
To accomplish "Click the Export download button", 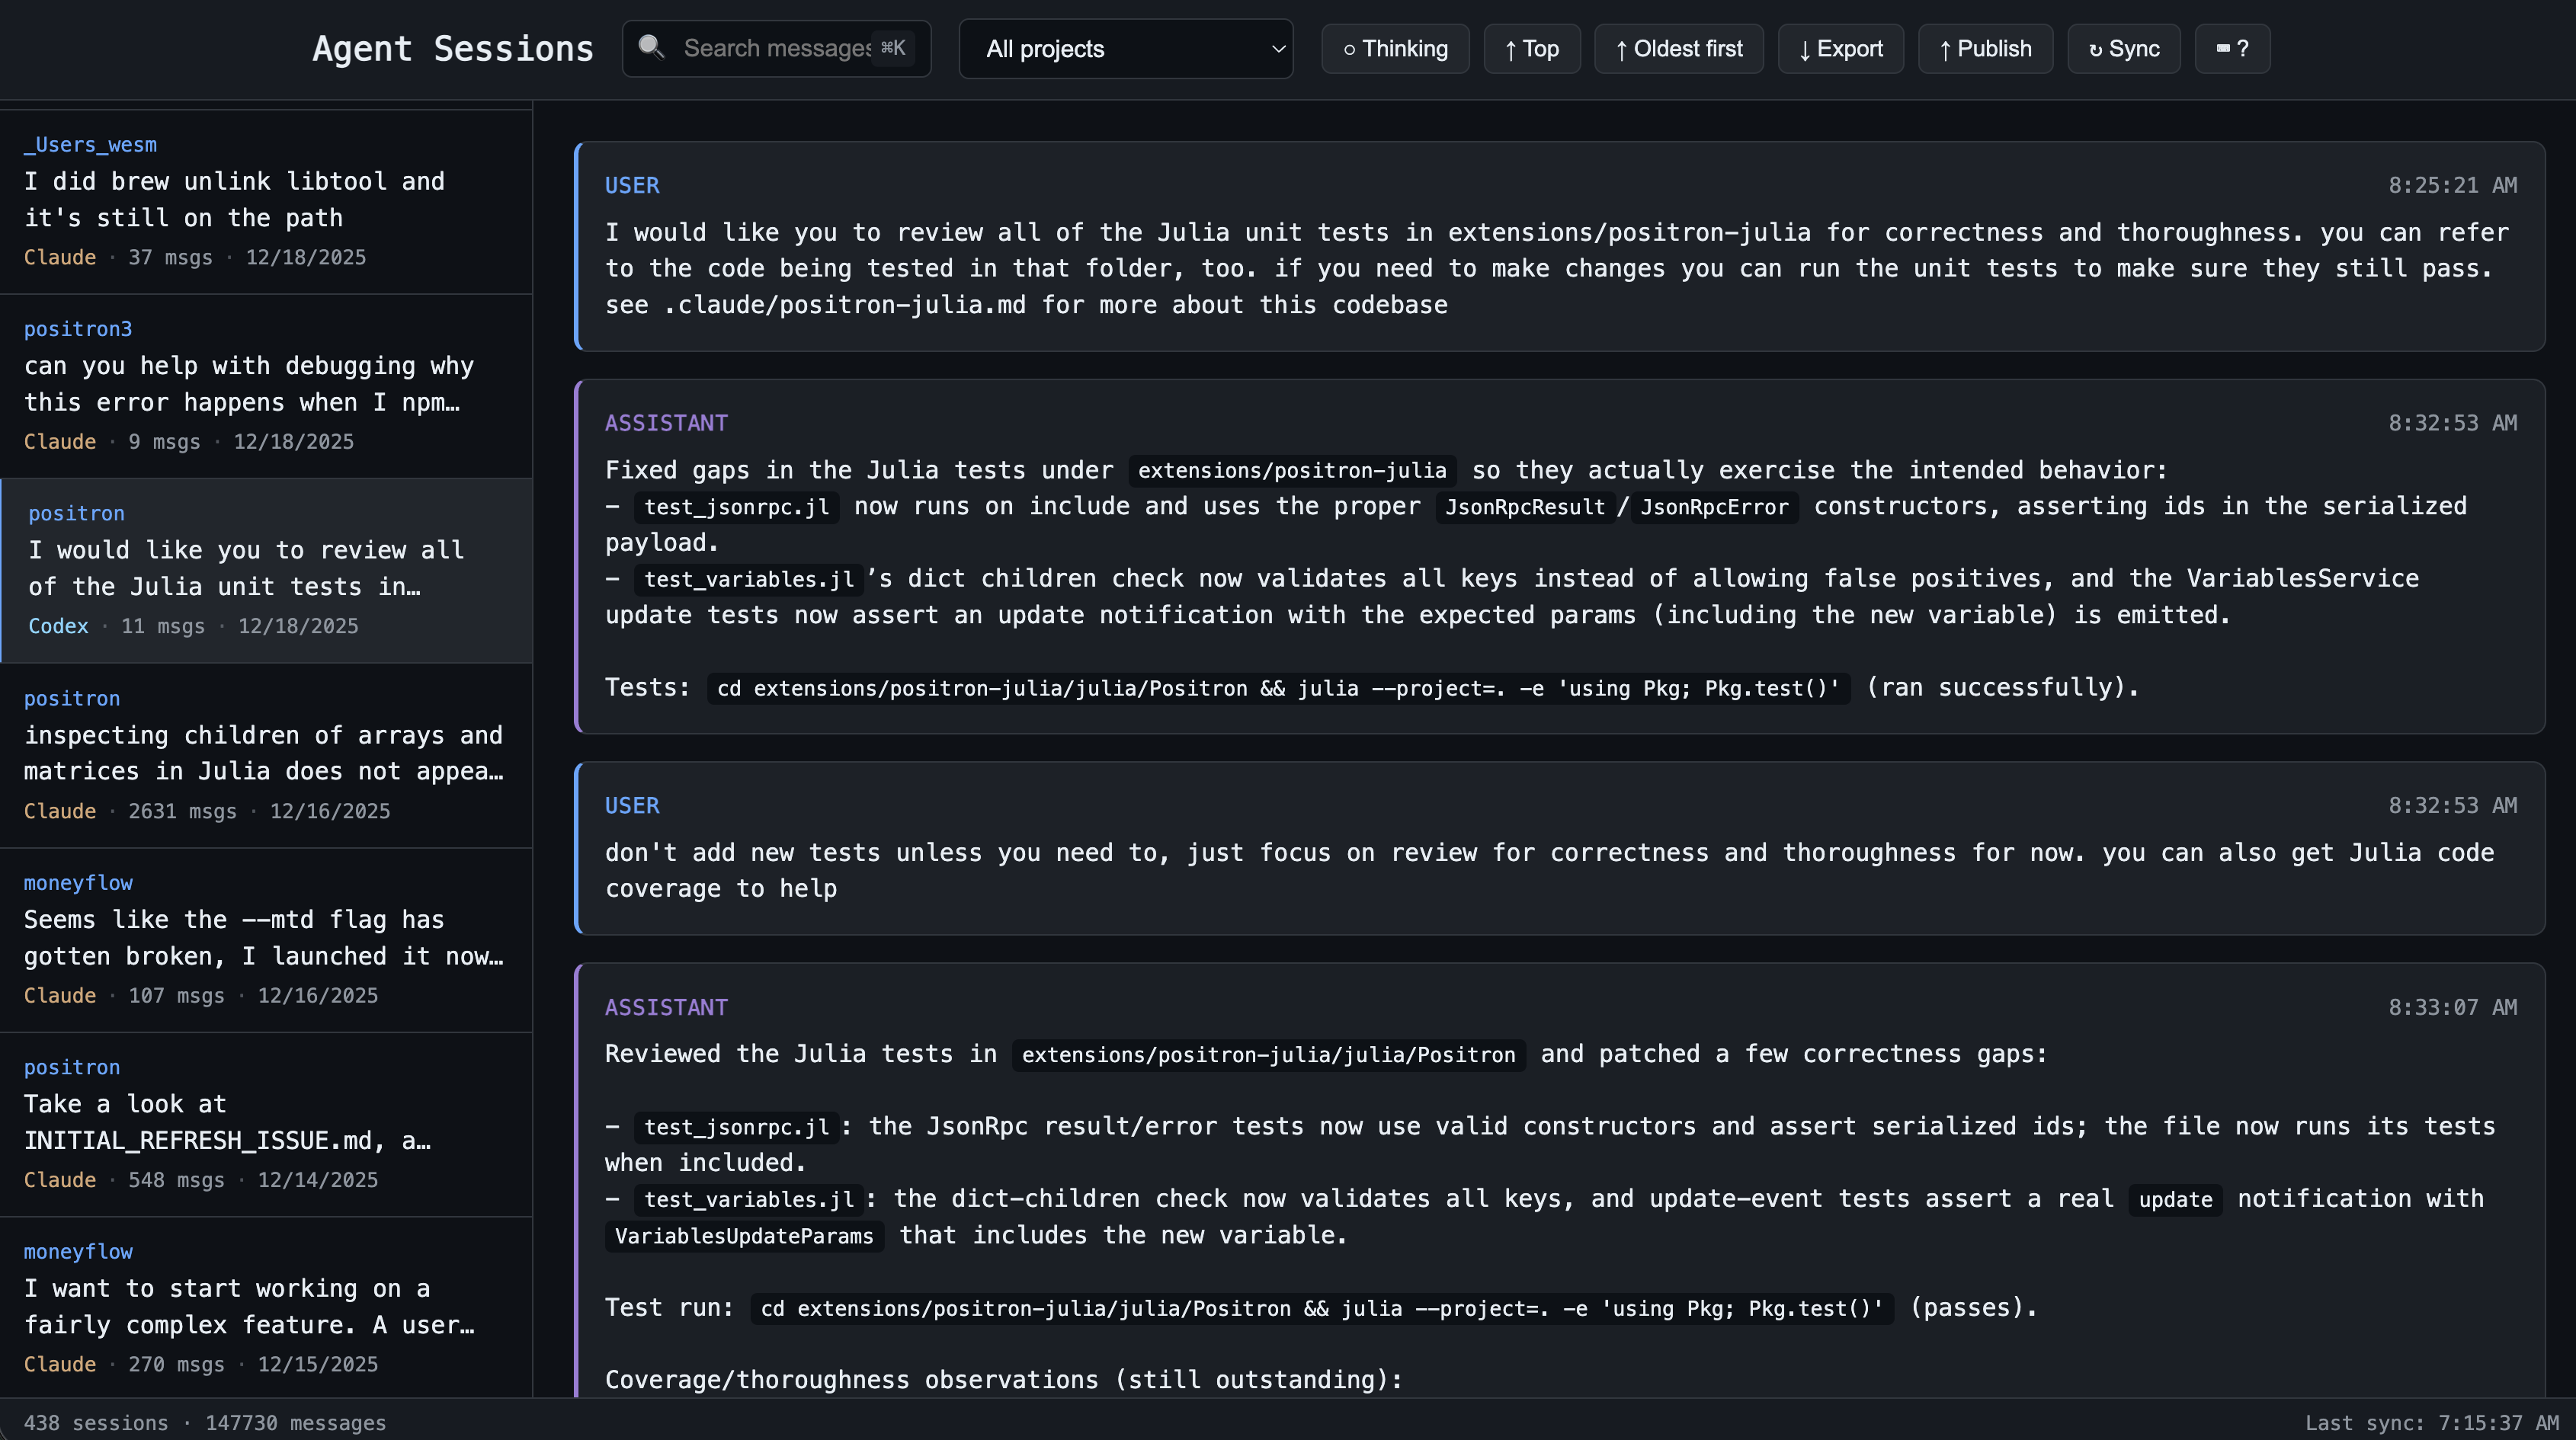I will (1840, 49).
